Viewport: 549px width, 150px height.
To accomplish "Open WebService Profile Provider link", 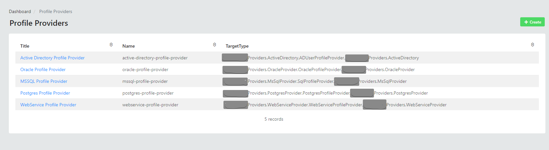I will (48, 105).
